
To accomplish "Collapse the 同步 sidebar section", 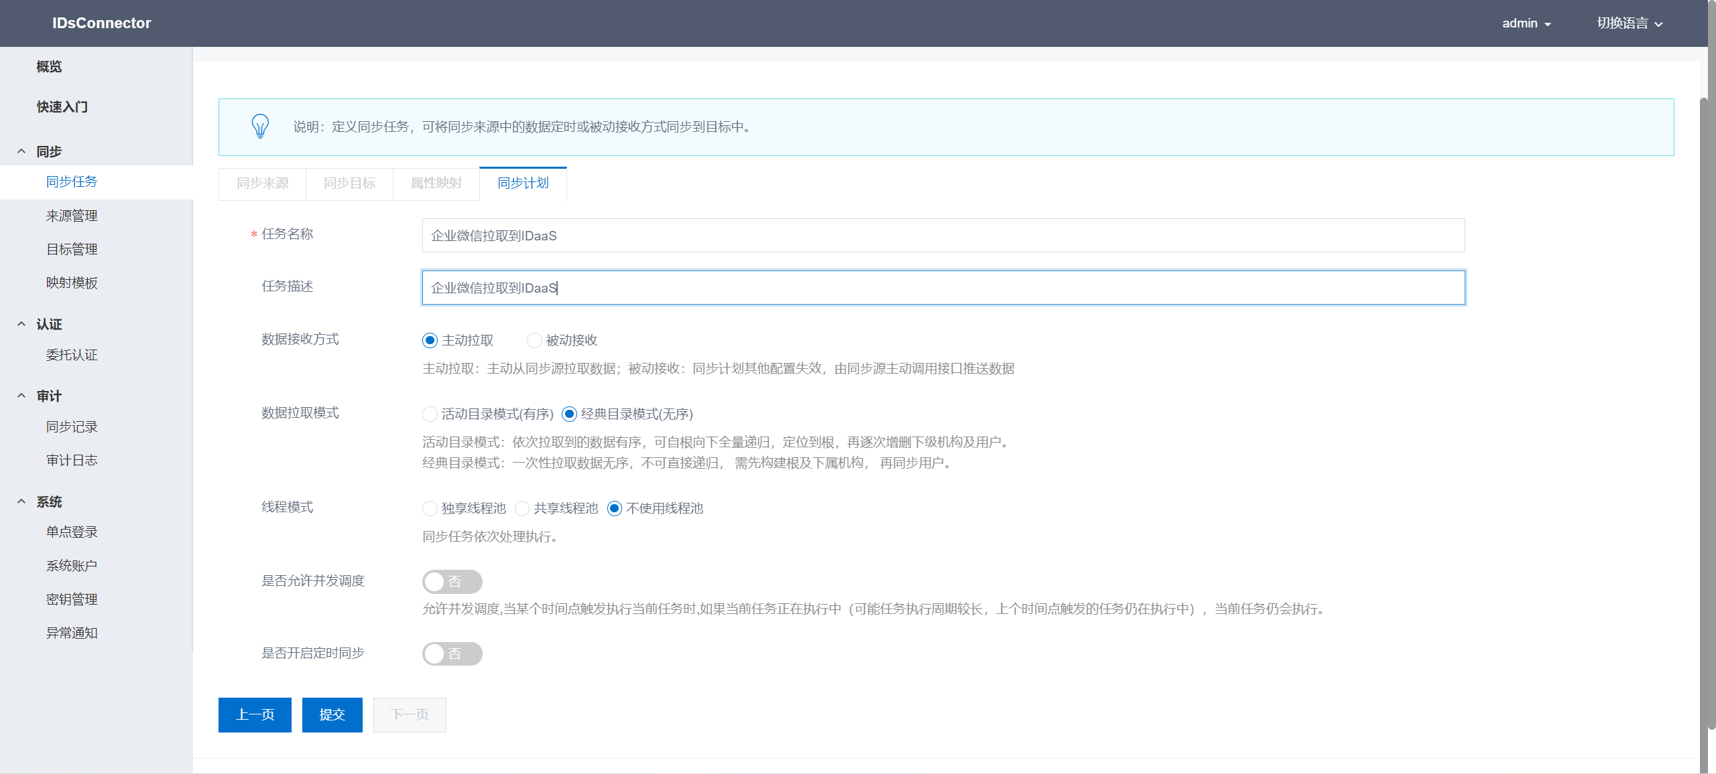I will point(21,151).
